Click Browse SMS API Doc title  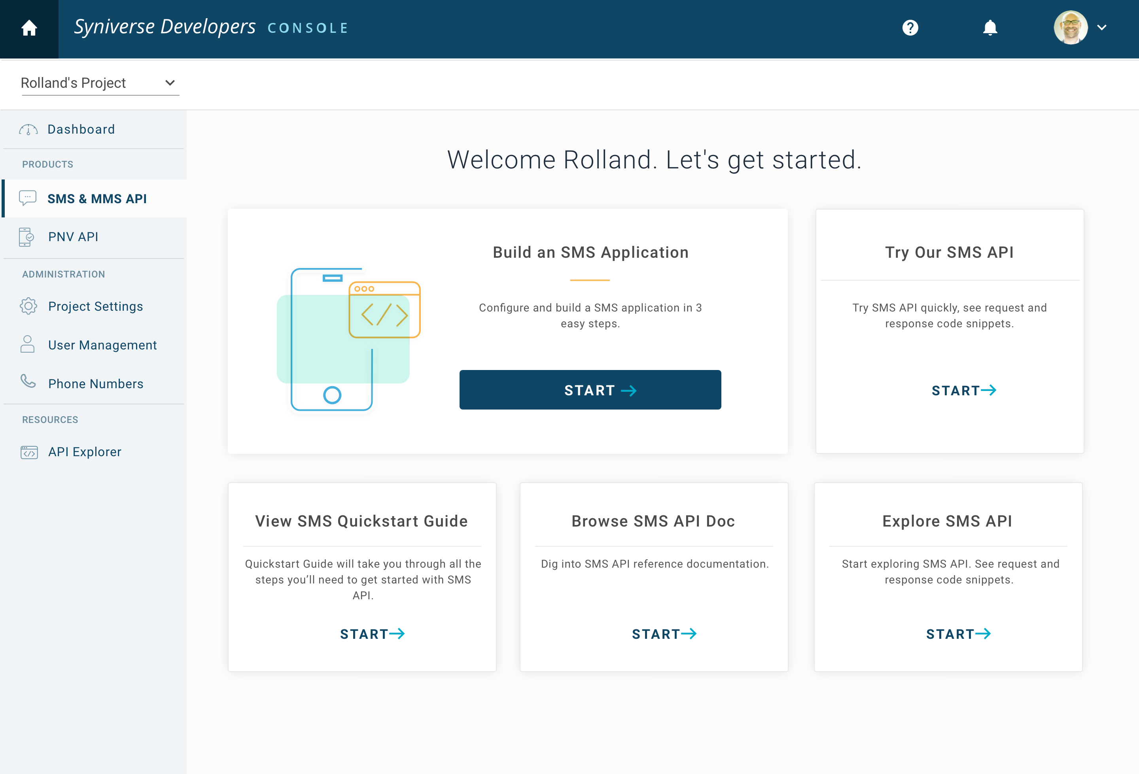(x=653, y=521)
